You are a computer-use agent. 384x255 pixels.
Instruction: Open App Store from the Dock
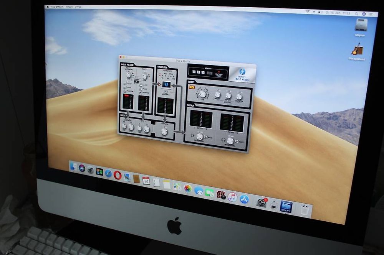click(x=244, y=199)
